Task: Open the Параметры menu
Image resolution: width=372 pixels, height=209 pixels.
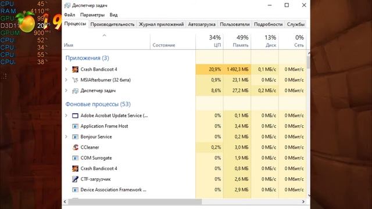Action: click(x=92, y=15)
